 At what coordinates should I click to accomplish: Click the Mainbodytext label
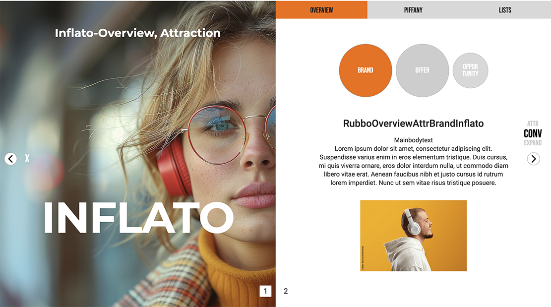(413, 140)
